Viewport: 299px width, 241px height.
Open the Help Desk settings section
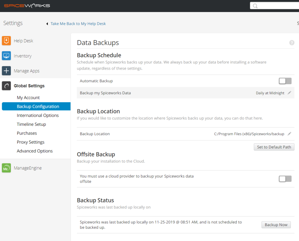point(23,41)
